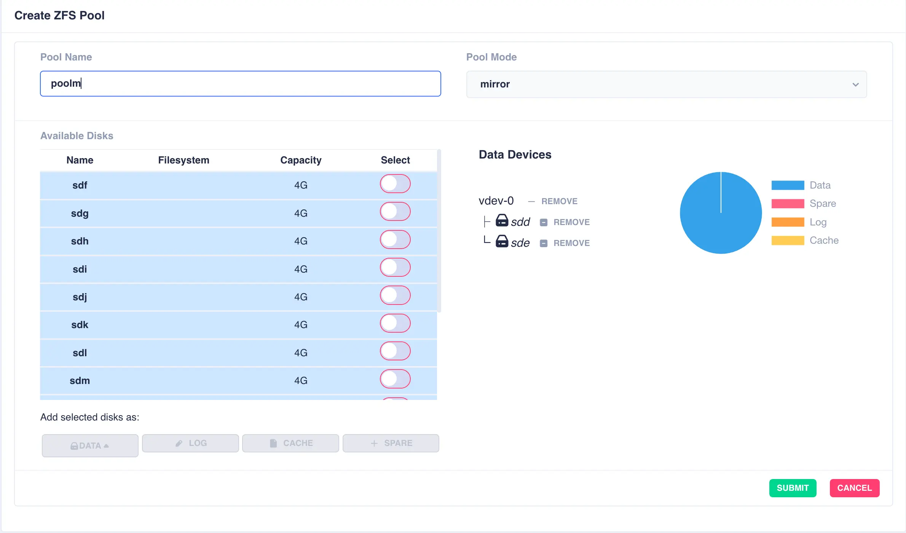Click the Data legend blue swatch

click(x=788, y=185)
